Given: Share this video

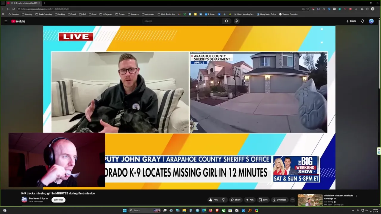Looking at the screenshot, I should pyautogui.click(x=235, y=200).
